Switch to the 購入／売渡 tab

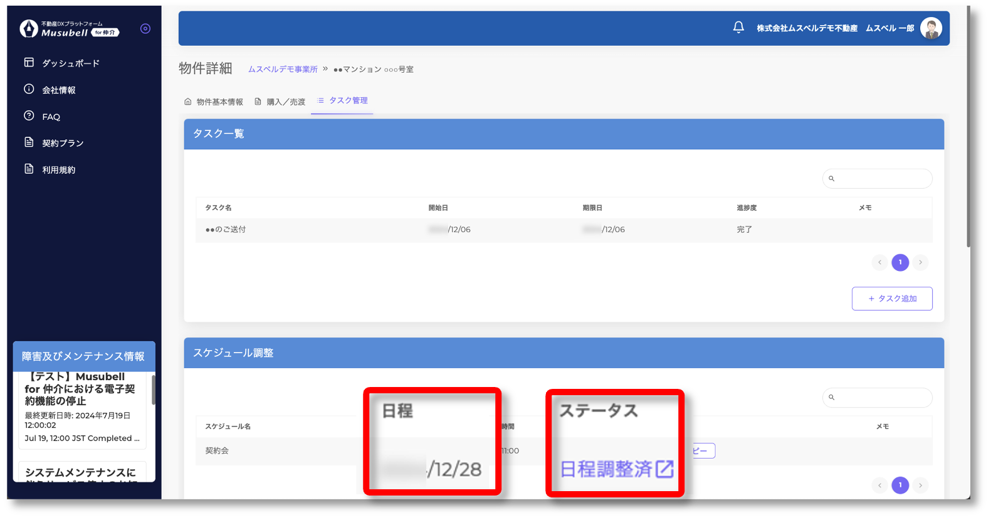coord(280,102)
